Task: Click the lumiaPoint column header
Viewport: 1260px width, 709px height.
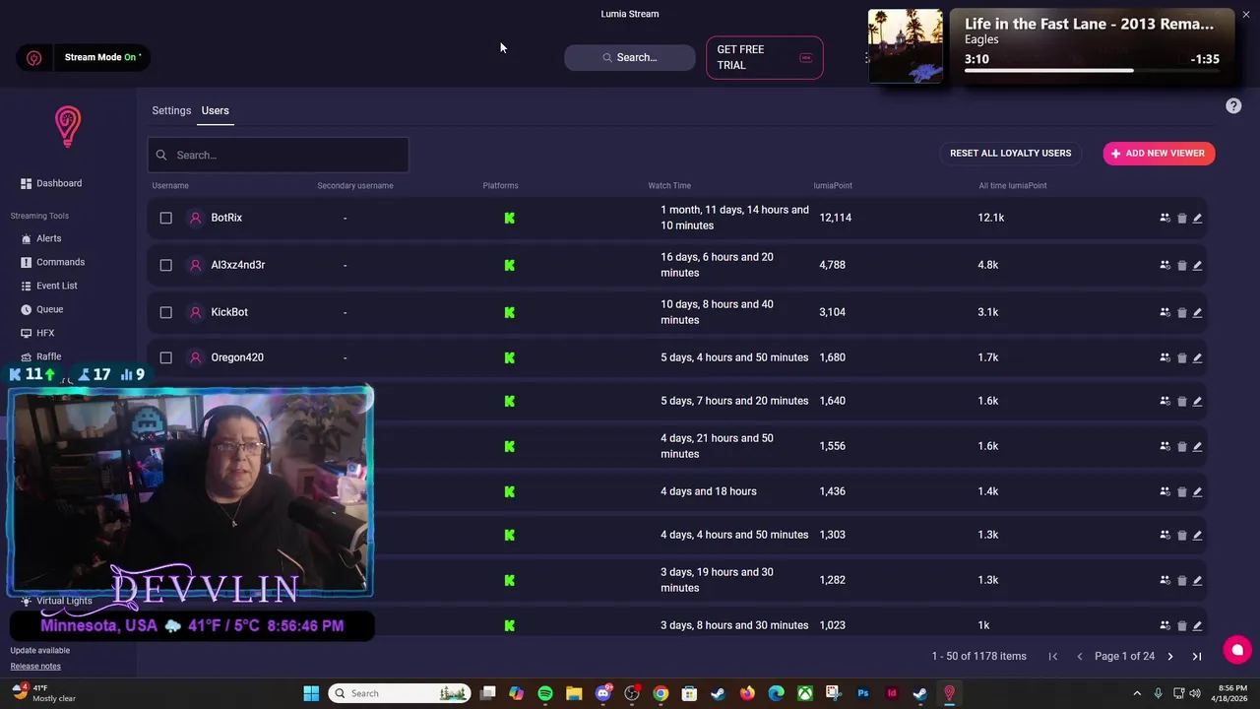Action: pos(833,185)
